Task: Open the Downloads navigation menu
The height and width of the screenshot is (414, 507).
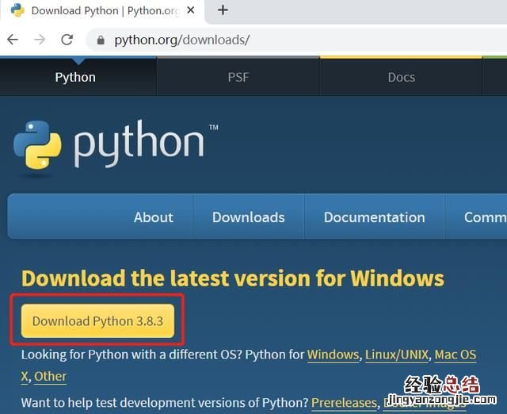Action: [248, 217]
